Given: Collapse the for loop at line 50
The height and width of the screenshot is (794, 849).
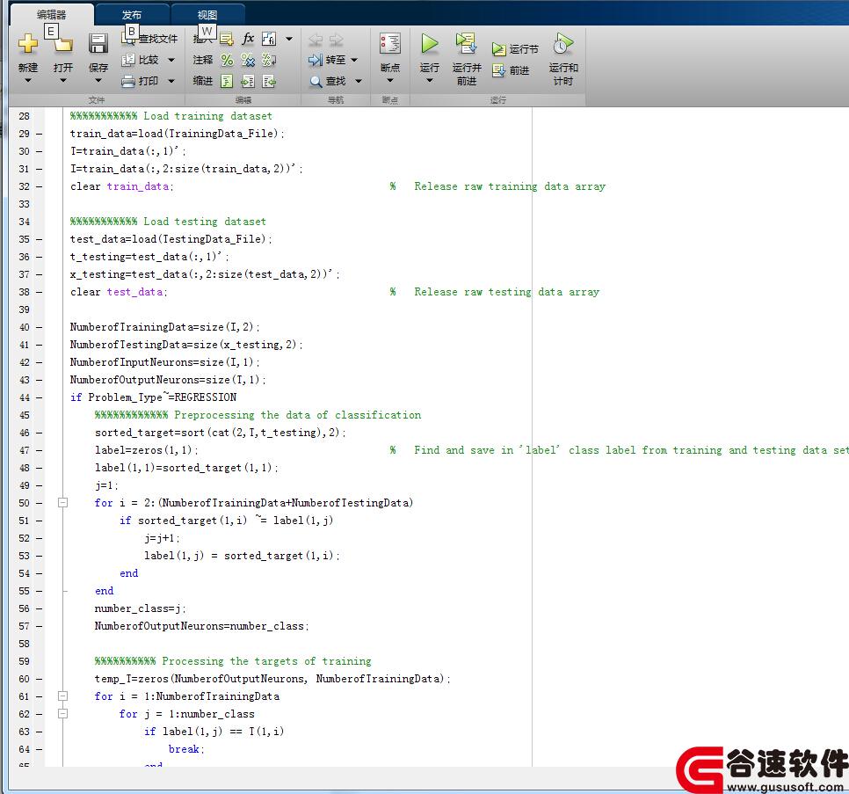Looking at the screenshot, I should tap(62, 503).
